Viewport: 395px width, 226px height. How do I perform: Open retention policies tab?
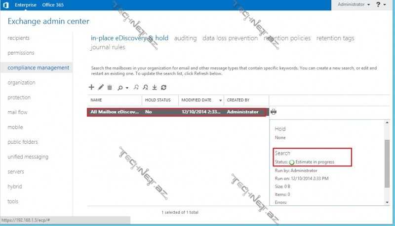287,38
